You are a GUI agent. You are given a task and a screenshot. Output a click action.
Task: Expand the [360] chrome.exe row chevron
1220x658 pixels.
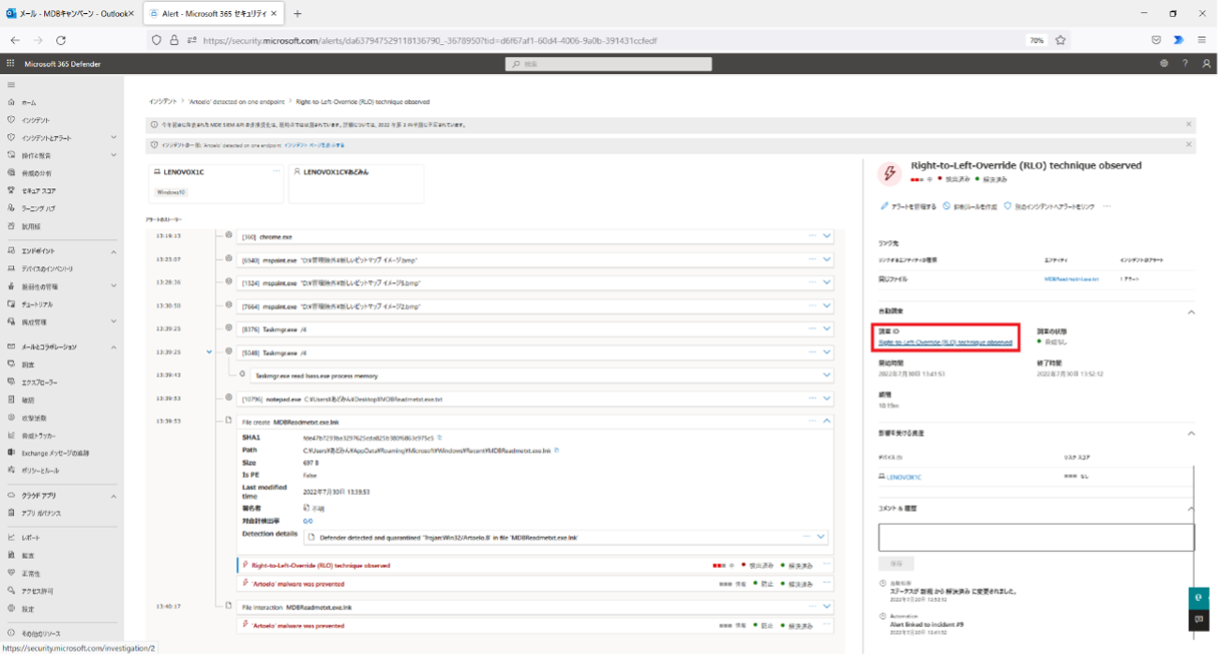tap(827, 236)
